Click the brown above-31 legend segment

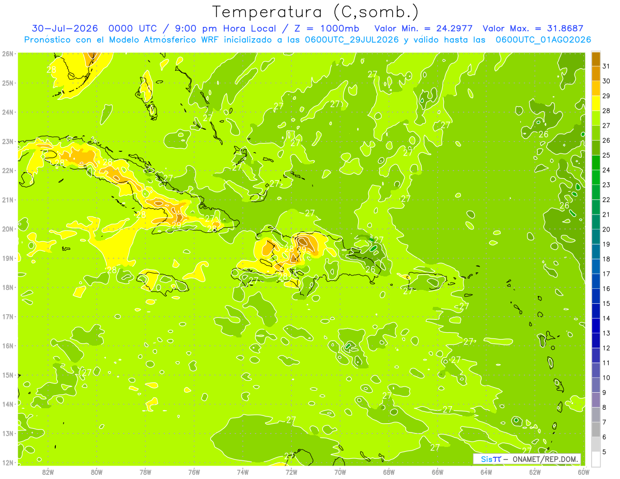(596, 59)
